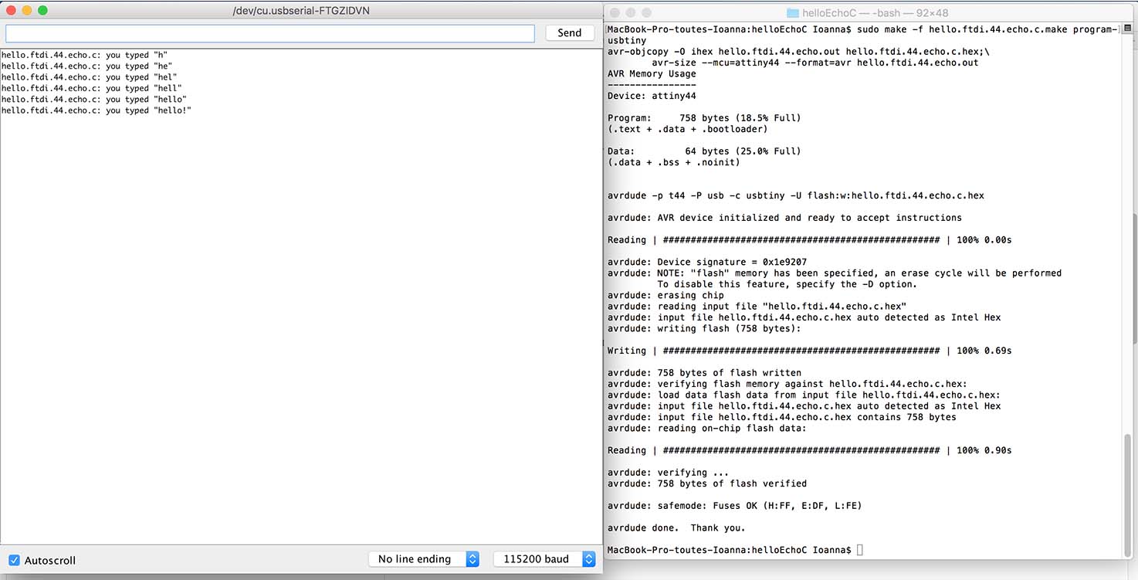Open the 115200 baud rate dropdown
Viewport: 1138px width, 580px height.
(544, 559)
